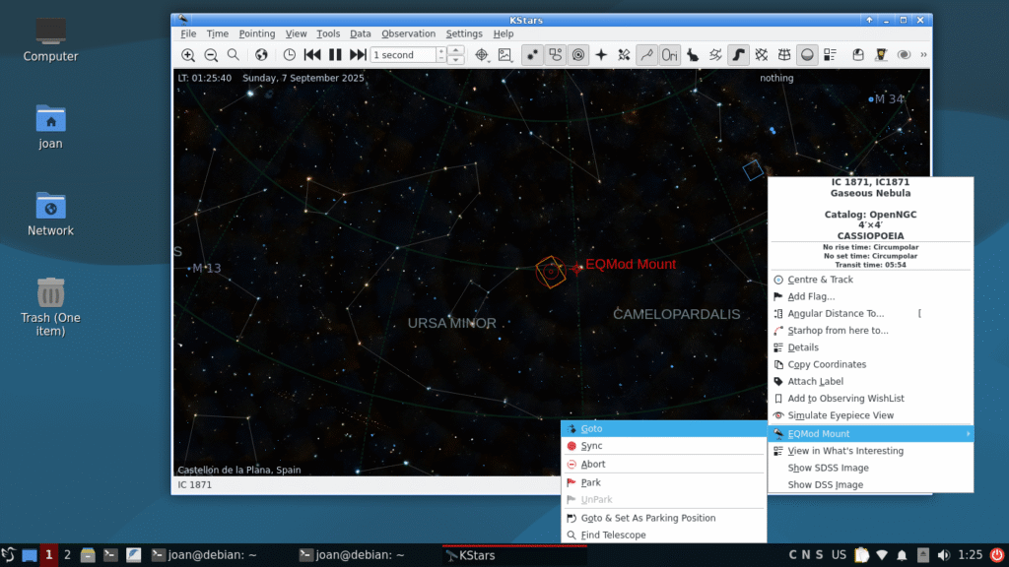The width and height of the screenshot is (1009, 567).
Task: Select Goto in the mount submenu
Action: tap(592, 429)
